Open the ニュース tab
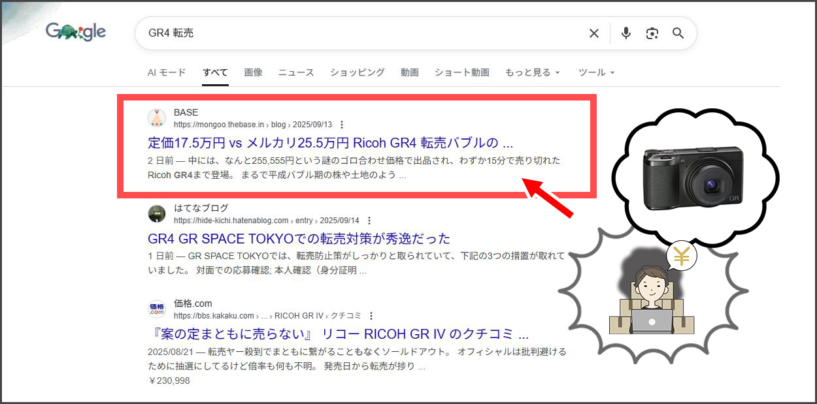Screen dimensions: 817x404 [296, 72]
